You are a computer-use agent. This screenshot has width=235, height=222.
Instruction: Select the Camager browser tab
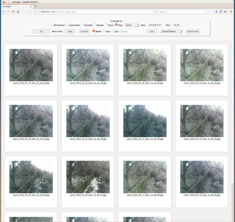point(17,6)
